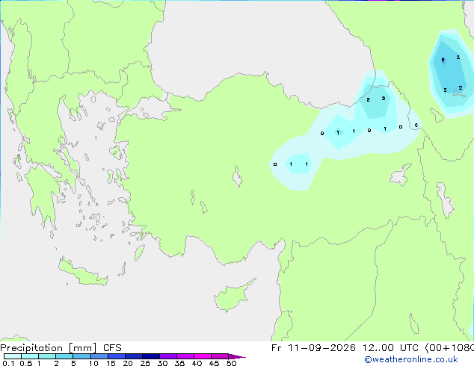Select the 15–20 mm legend swatch
The height and width of the screenshot is (366, 474).
[x=117, y=356]
